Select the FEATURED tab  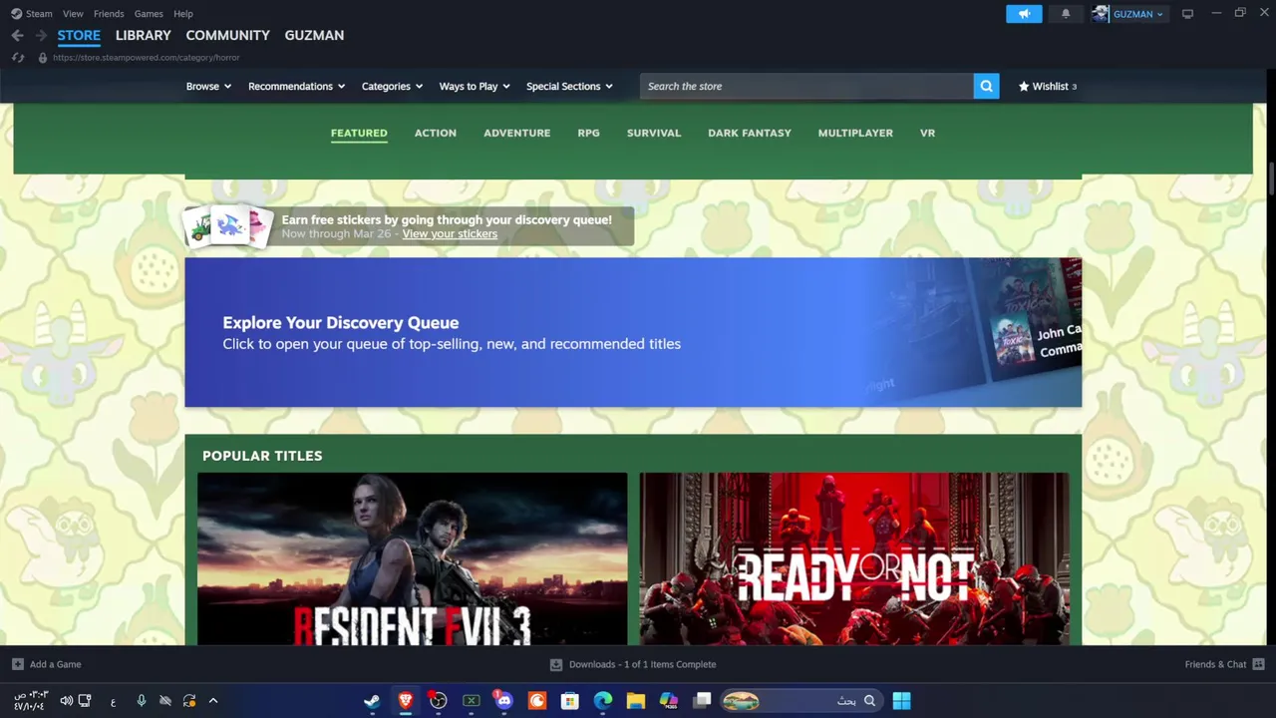(x=359, y=133)
